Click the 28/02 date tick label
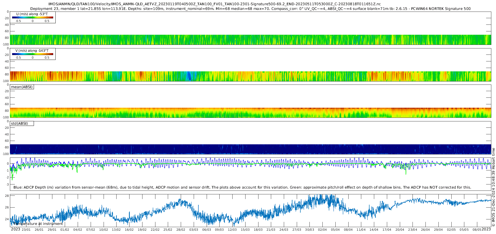 click(x=181, y=230)
